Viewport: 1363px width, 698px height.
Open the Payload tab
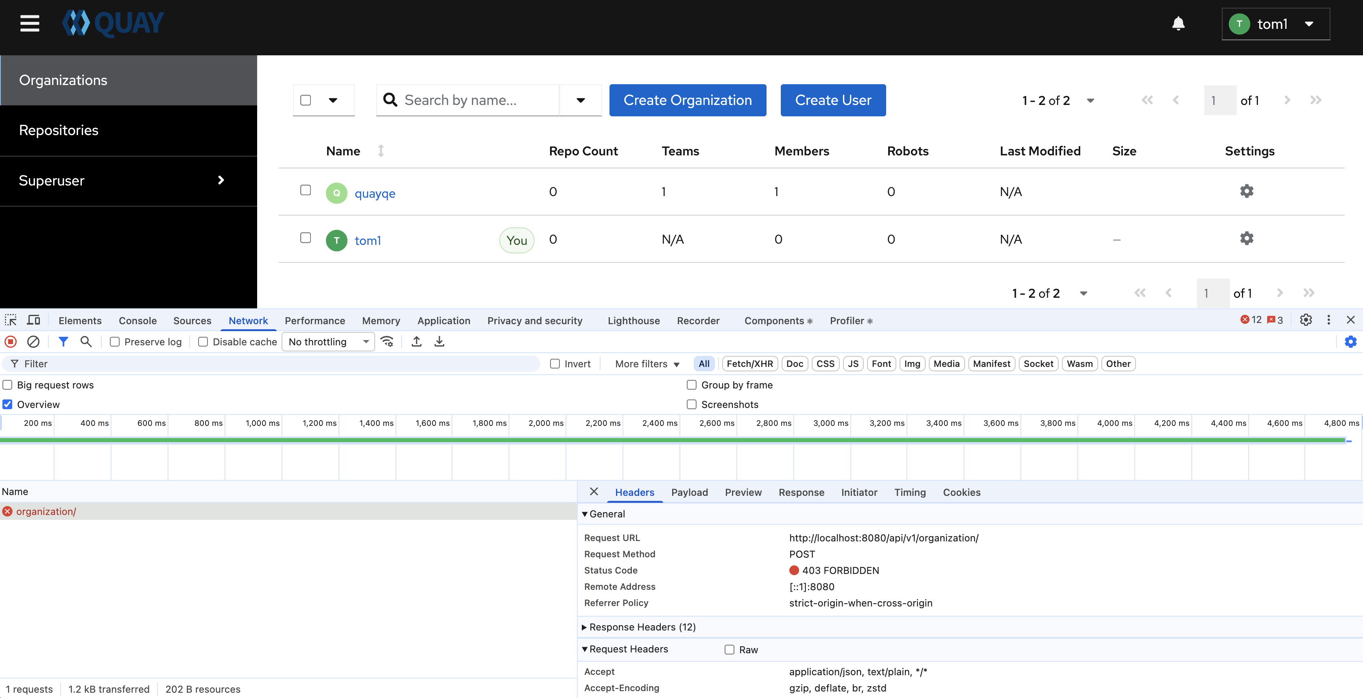[x=689, y=492]
